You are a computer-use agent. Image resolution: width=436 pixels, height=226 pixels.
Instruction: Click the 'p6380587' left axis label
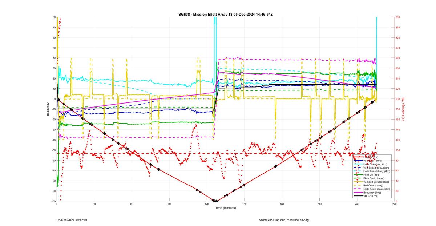click(x=47, y=109)
